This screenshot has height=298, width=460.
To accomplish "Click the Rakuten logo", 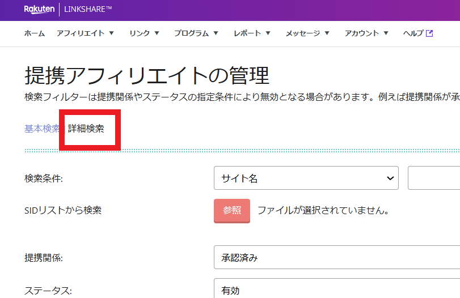I will [39, 10].
